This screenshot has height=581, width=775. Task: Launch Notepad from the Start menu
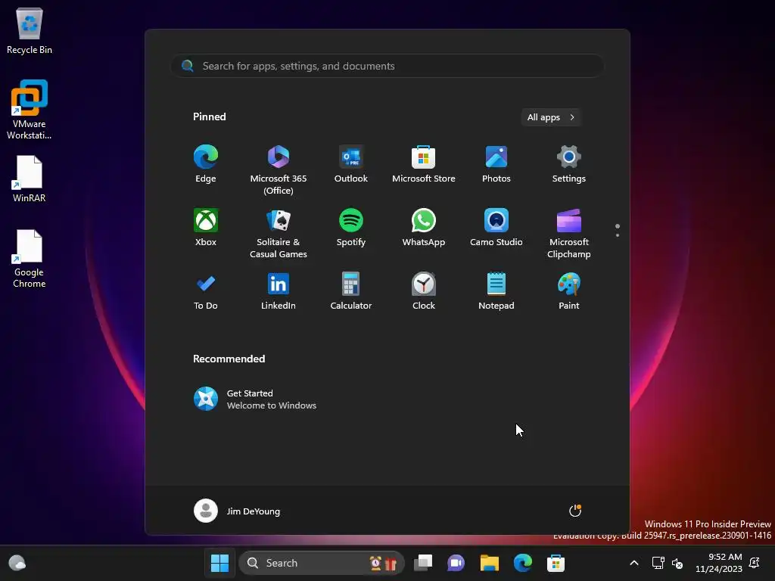[496, 291]
